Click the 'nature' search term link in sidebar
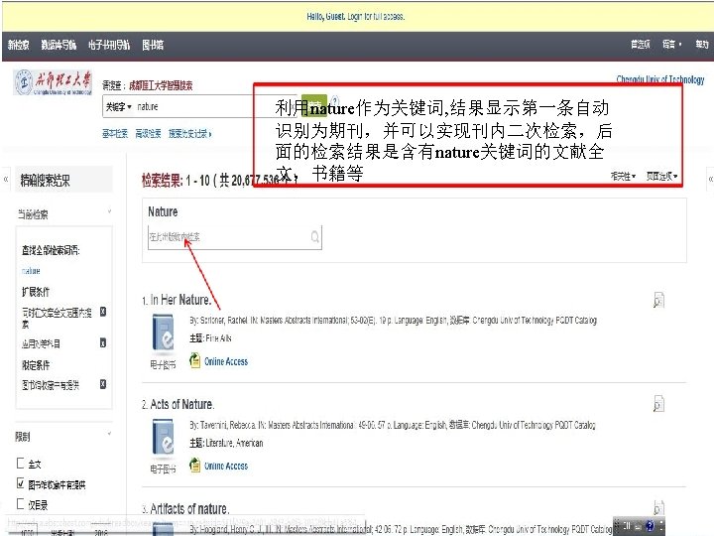Image resolution: width=714 pixels, height=536 pixels. point(31,271)
